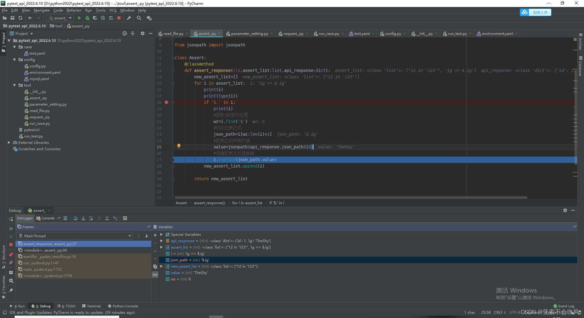Open Evaluate Expression calculator icon
This screenshot has height=318, width=584.
[x=125, y=218]
